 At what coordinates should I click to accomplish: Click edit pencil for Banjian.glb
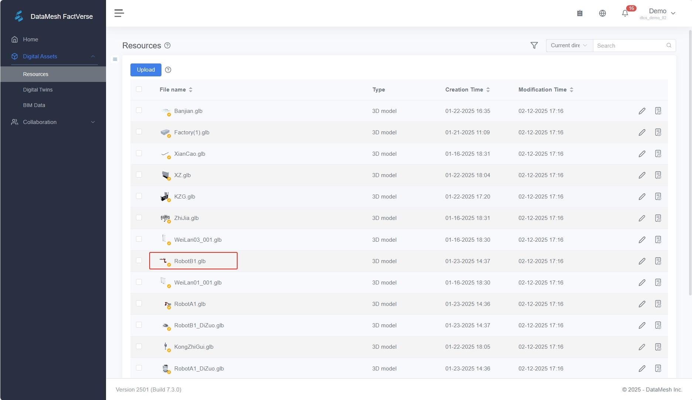[x=642, y=111]
